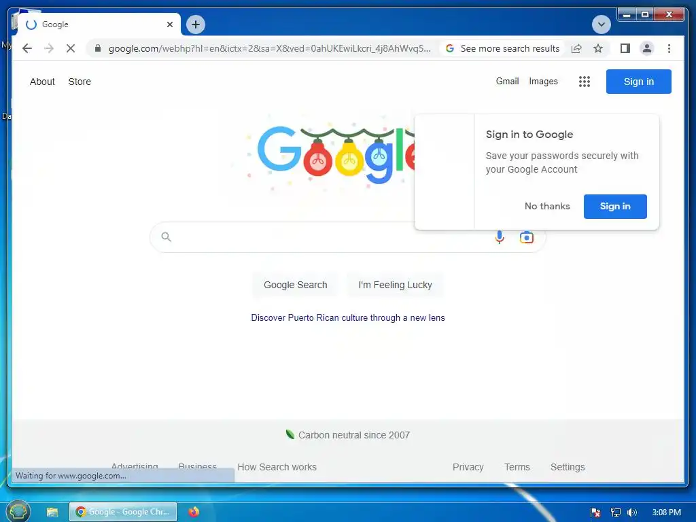Open How Search works link
This screenshot has width=696, height=522.
coord(277,467)
